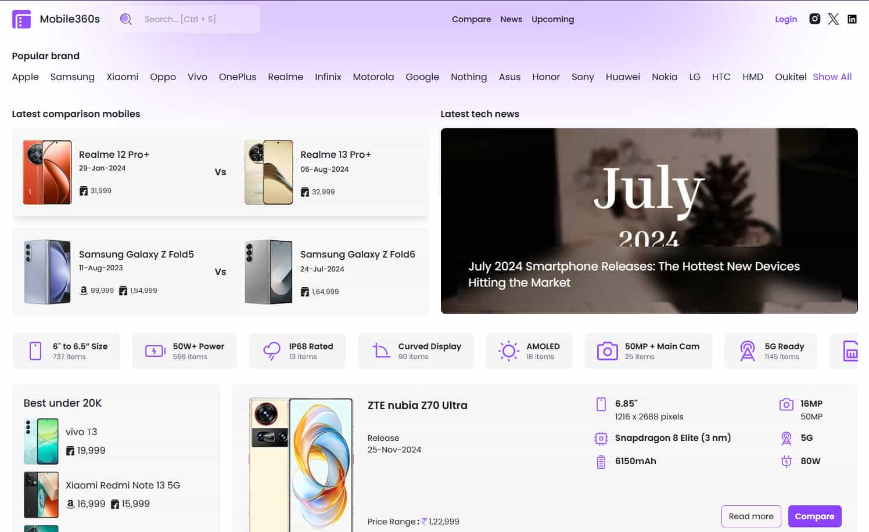Select the 50W+ Power battery filter

point(185,351)
